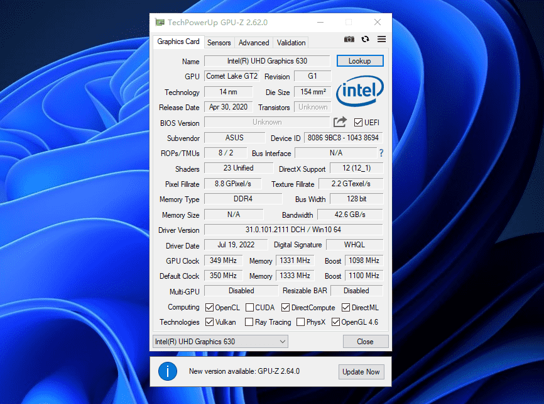Screen dimensions: 544x404
Task: Toggle the UEFI checkbox
Action: coord(359,123)
